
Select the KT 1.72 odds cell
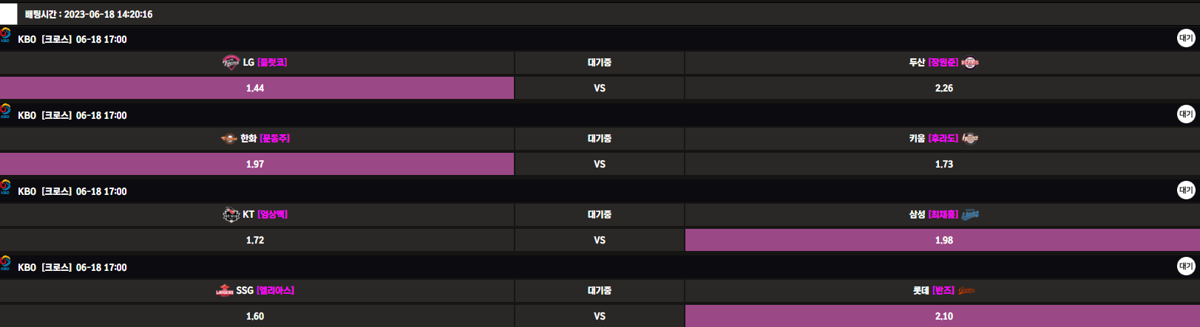coord(256,240)
